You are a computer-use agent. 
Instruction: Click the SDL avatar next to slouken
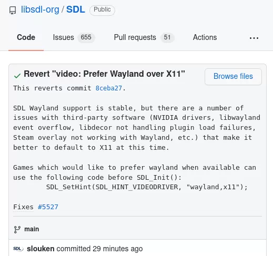18,249
